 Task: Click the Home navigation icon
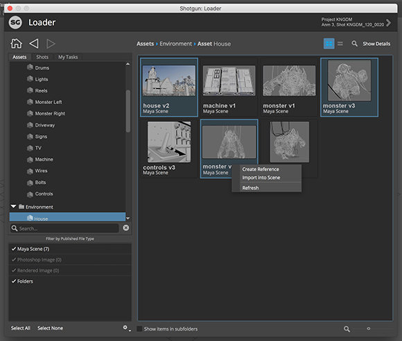[16, 44]
